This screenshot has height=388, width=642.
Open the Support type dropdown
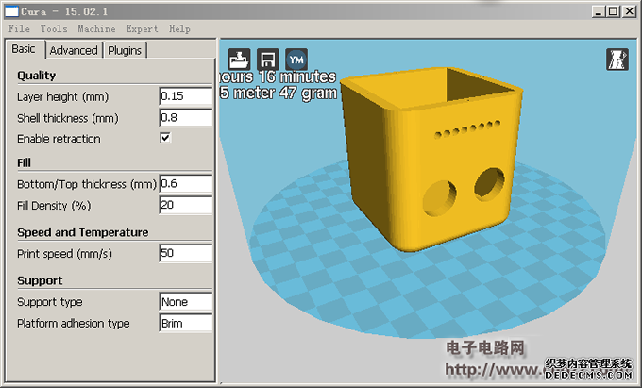tap(185, 302)
